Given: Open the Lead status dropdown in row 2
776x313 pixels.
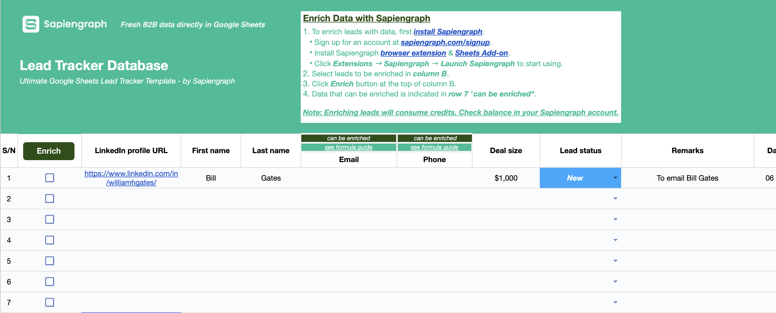Looking at the screenshot, I should pos(616,199).
